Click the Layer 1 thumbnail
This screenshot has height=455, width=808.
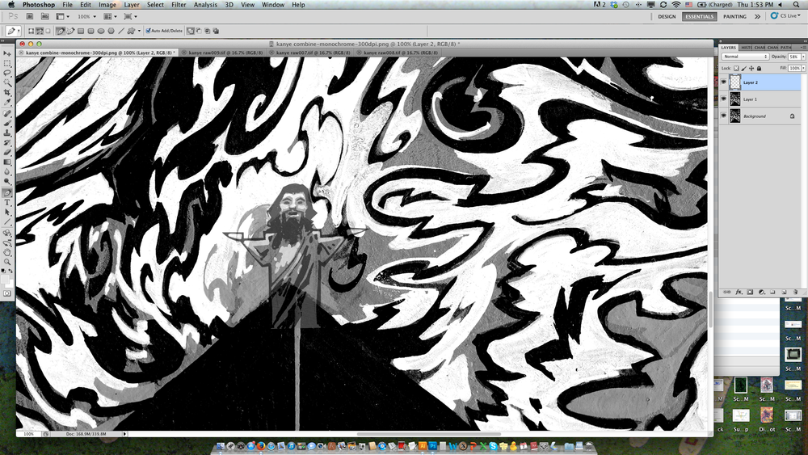(734, 99)
